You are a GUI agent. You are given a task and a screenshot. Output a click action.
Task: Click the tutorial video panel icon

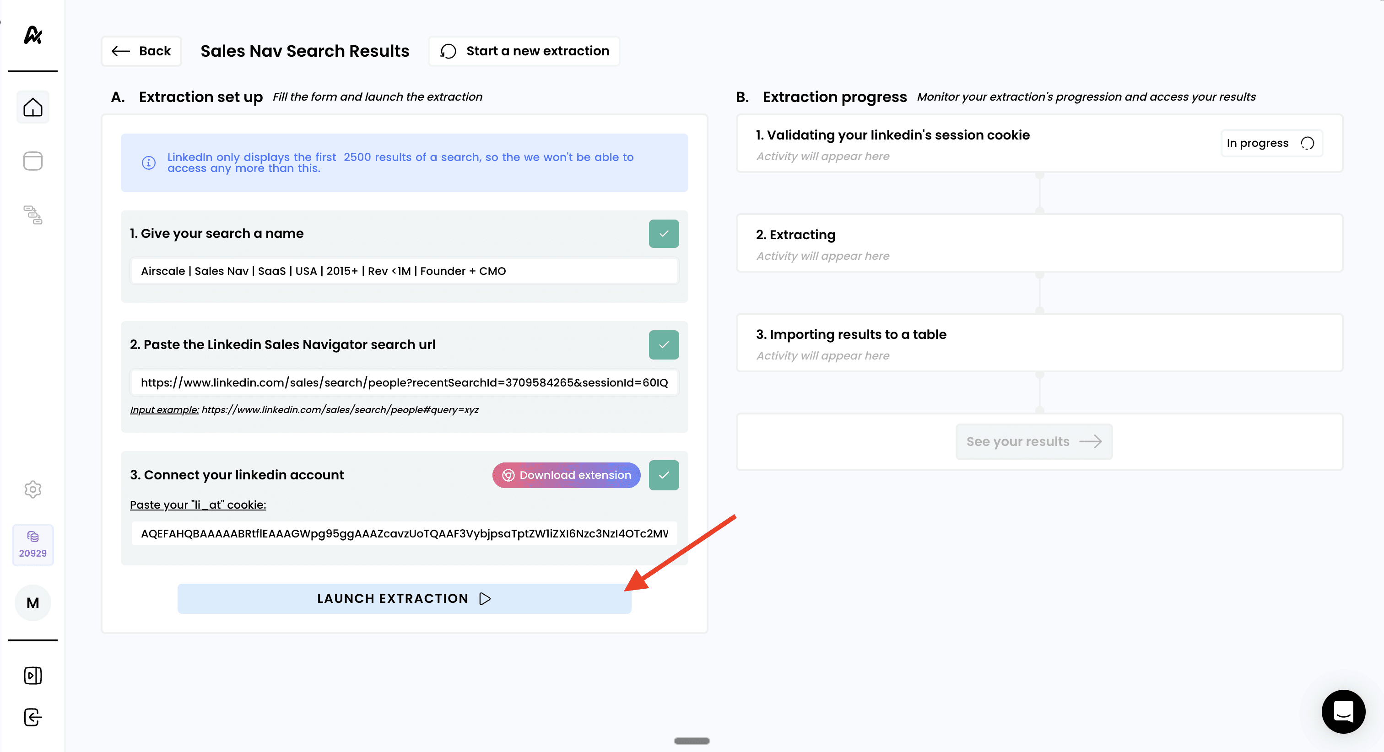33,676
